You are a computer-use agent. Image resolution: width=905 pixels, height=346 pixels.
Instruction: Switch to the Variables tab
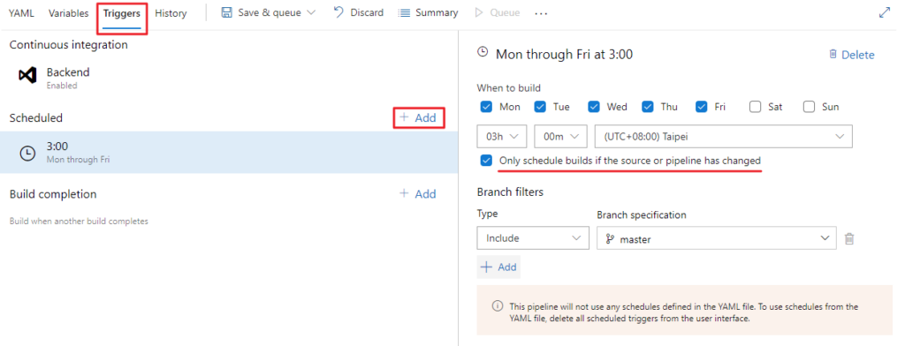point(69,12)
